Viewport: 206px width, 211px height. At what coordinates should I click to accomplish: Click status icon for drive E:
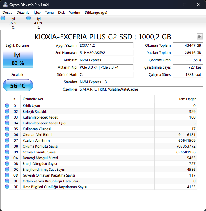pos(28,18)
